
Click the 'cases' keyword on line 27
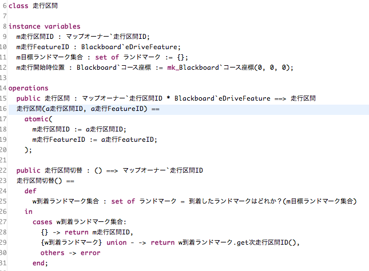pos(42,222)
